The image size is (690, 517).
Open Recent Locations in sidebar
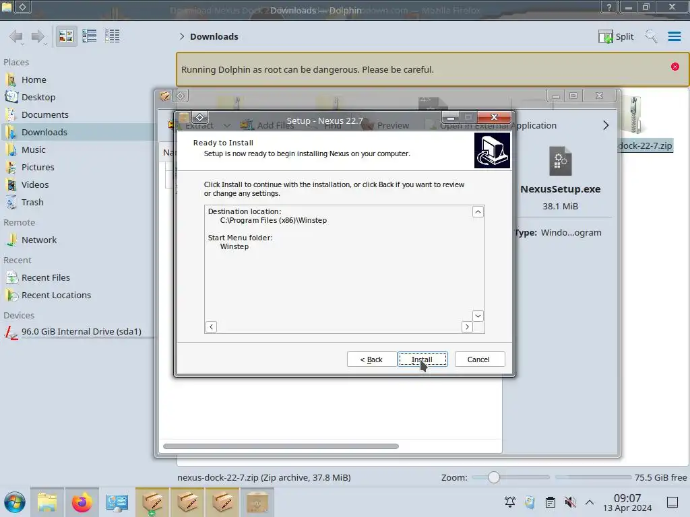[x=77, y=296]
